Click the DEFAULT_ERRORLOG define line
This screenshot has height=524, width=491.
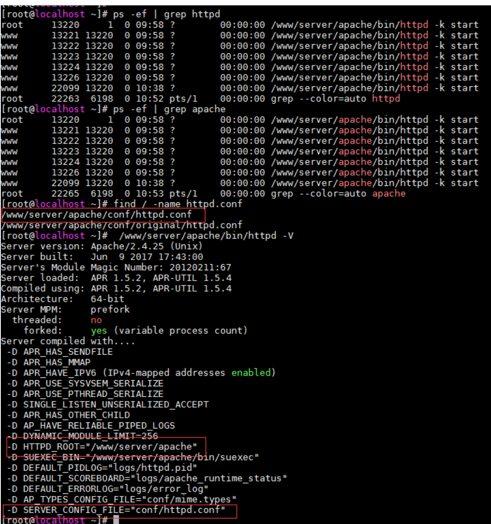[108, 489]
